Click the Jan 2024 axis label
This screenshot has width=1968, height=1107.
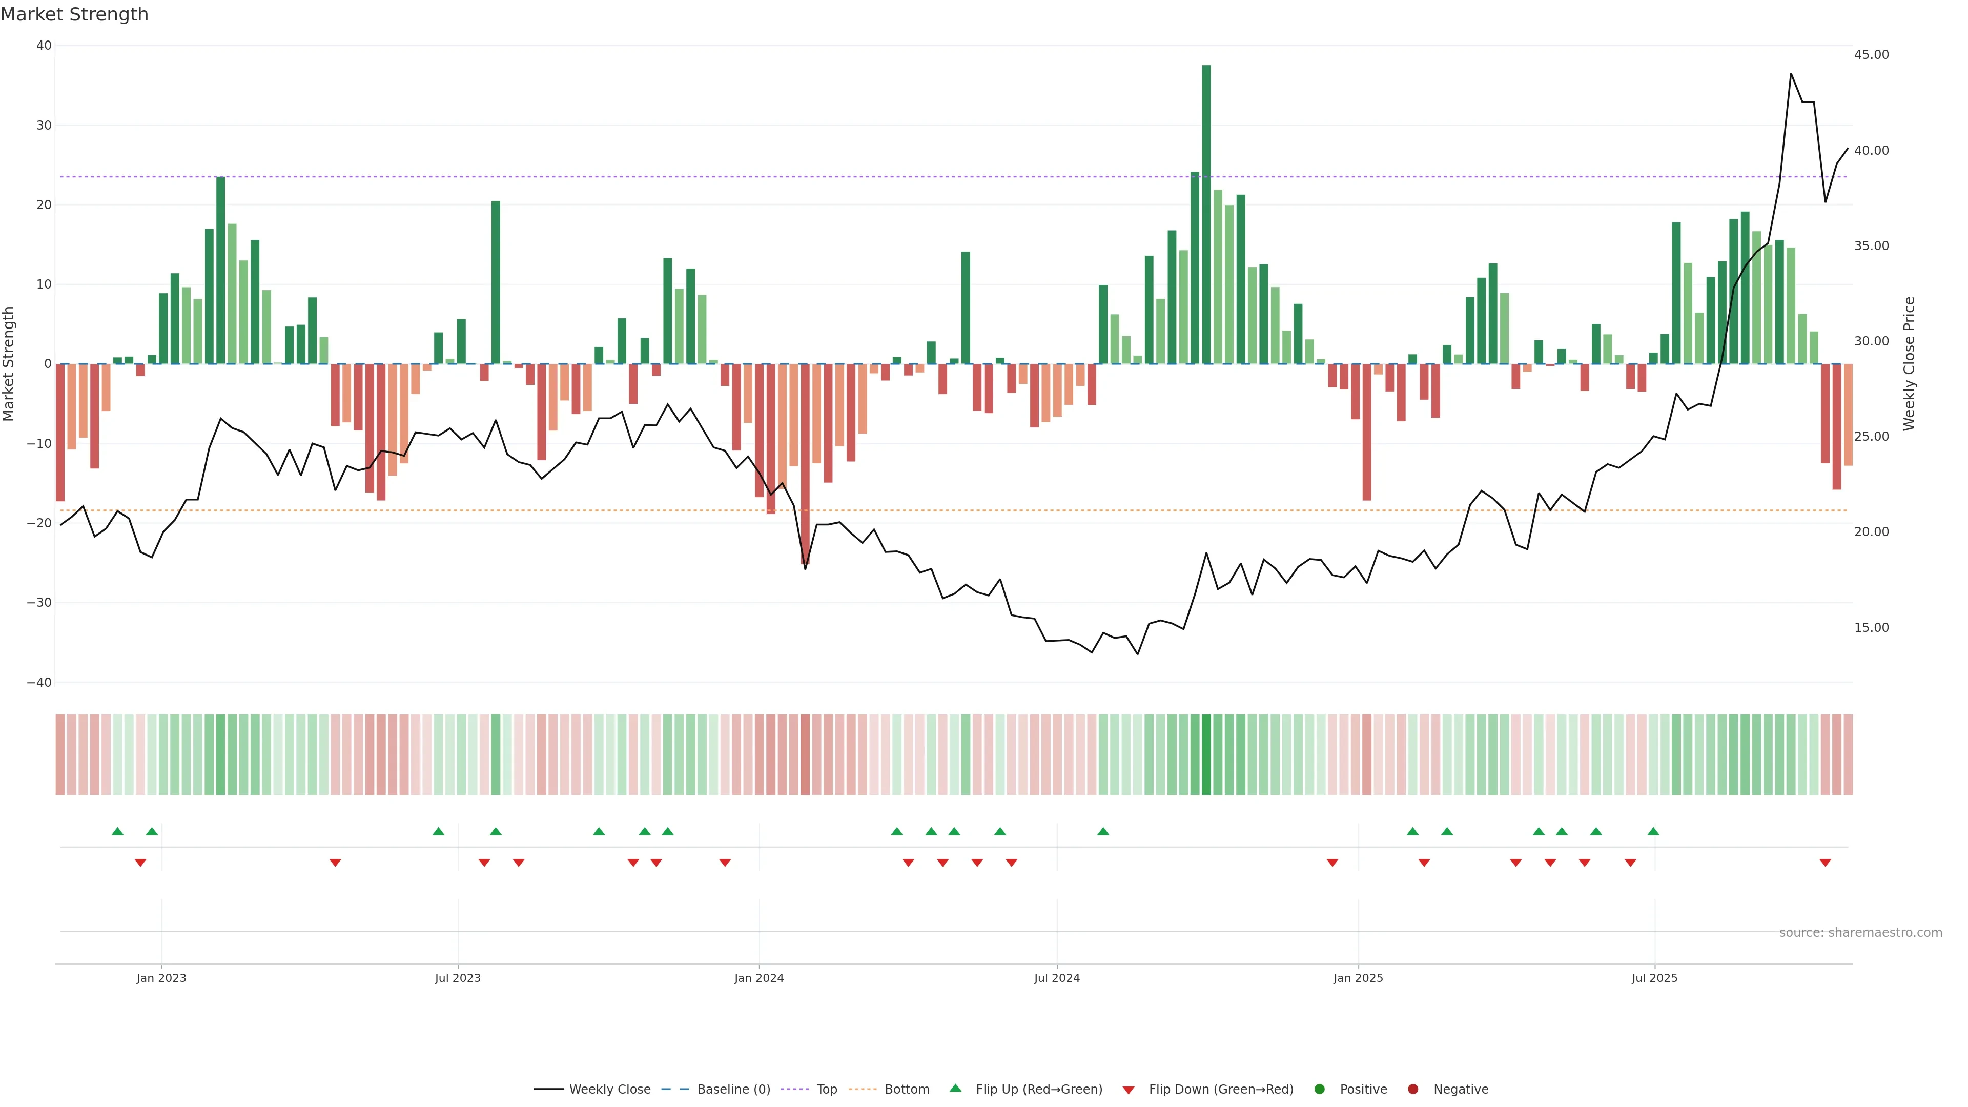coord(758,978)
